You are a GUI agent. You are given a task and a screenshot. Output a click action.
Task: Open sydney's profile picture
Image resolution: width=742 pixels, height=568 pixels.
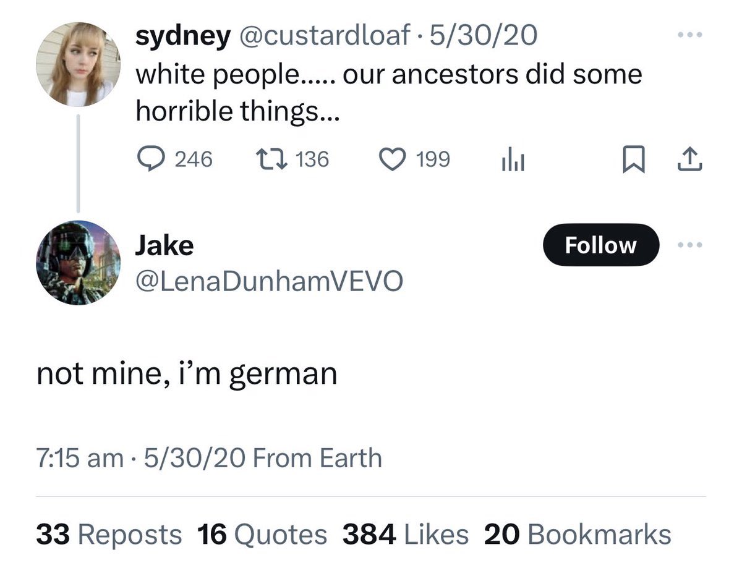79,64
